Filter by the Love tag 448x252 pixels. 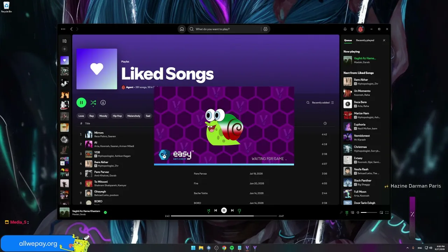pos(81,116)
